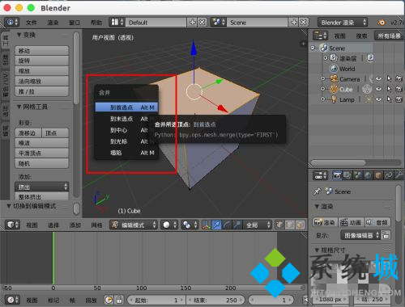Toggle the timeline preview range clock icon
The width and height of the screenshot is (405, 307).
pyautogui.click(x=109, y=300)
